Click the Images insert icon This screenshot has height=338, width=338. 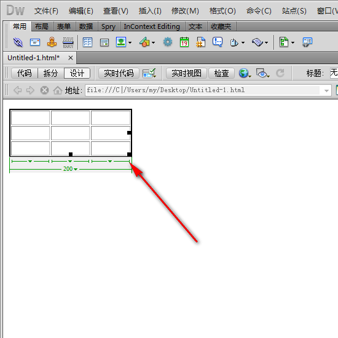coord(121,42)
